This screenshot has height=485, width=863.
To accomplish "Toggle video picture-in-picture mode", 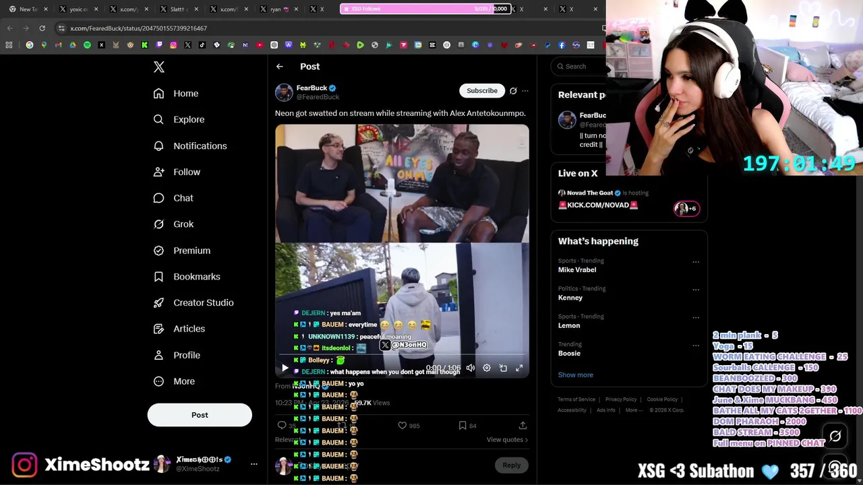I will pyautogui.click(x=503, y=368).
